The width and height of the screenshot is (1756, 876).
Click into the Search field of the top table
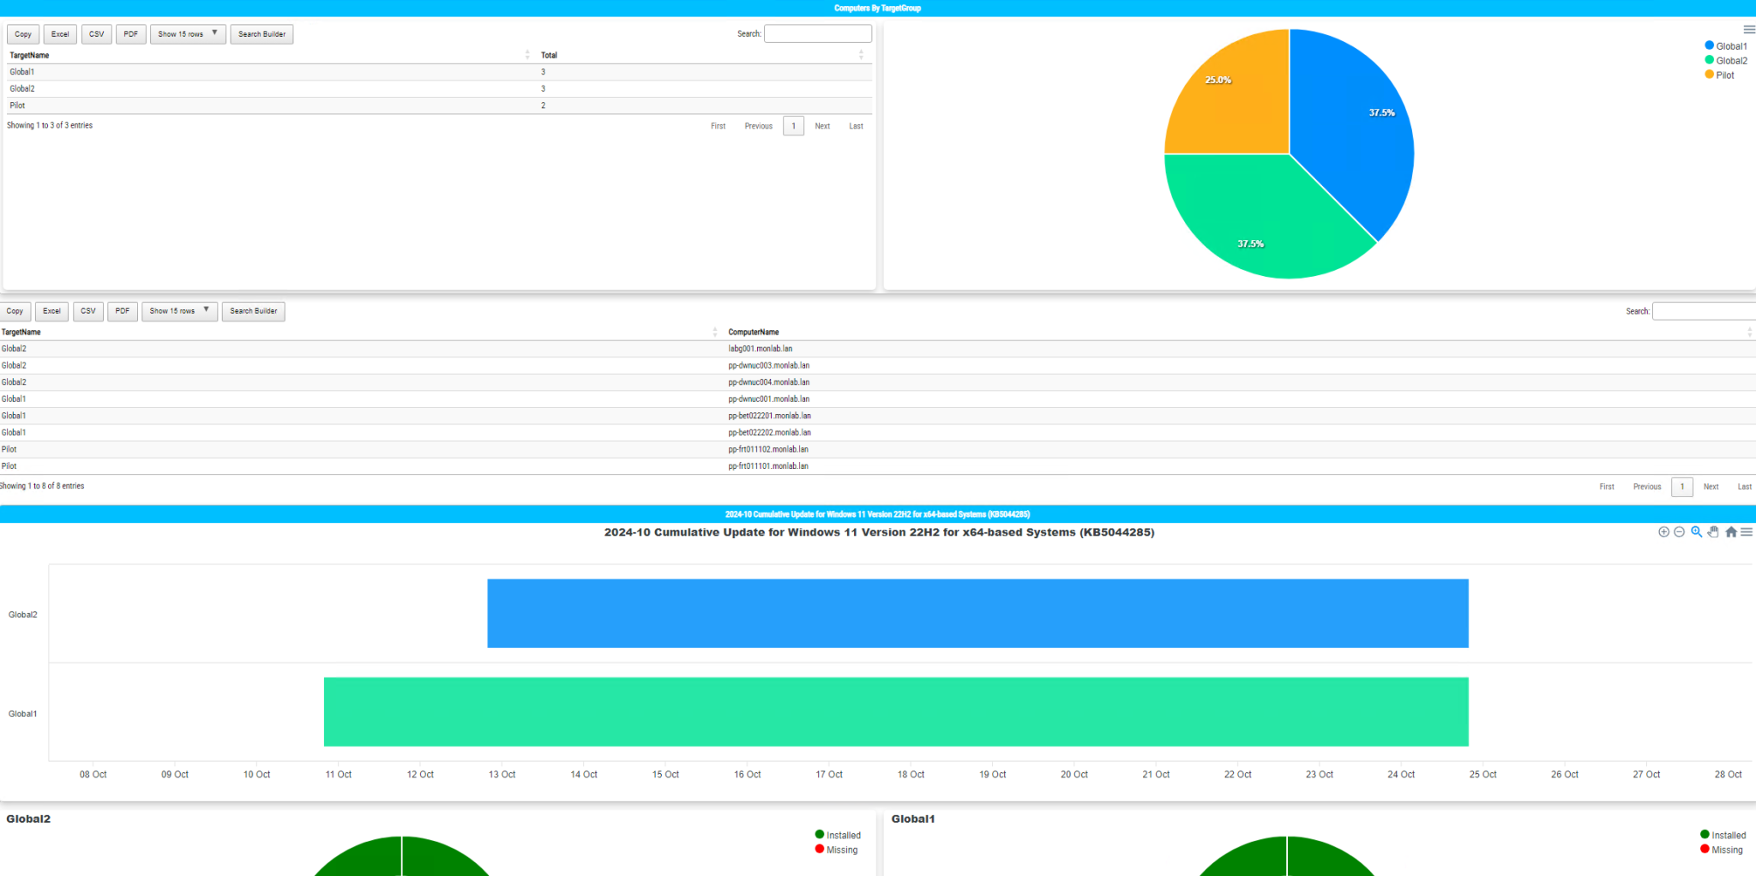tap(817, 33)
